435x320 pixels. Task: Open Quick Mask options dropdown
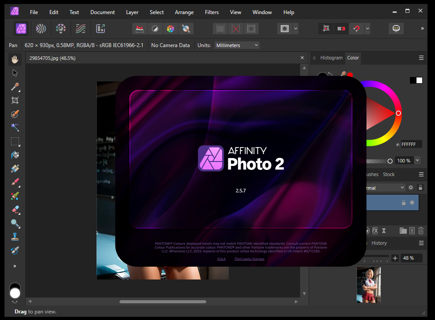coord(296,29)
